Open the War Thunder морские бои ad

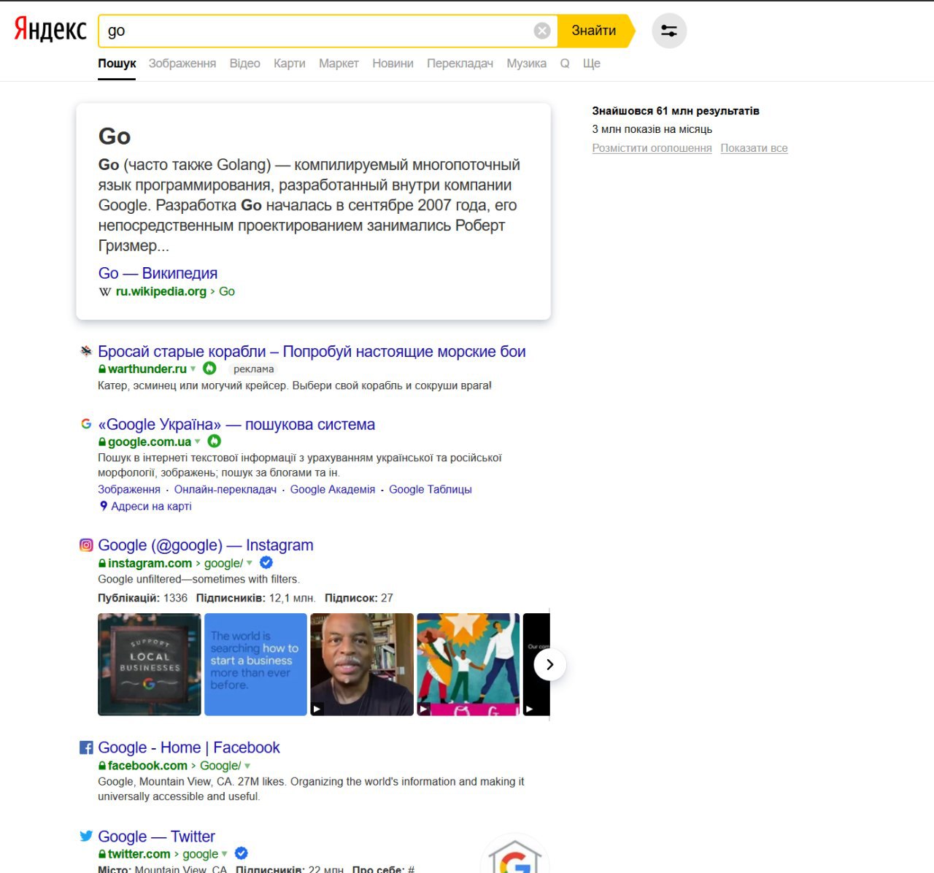[x=312, y=351]
